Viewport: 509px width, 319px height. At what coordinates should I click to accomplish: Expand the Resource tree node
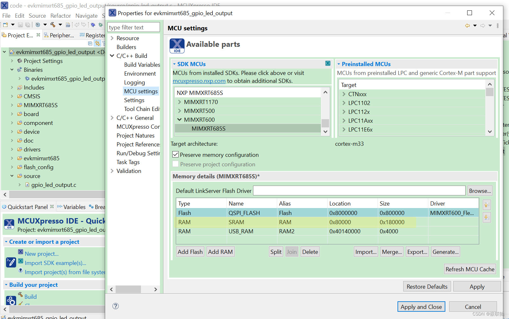[x=112, y=38]
